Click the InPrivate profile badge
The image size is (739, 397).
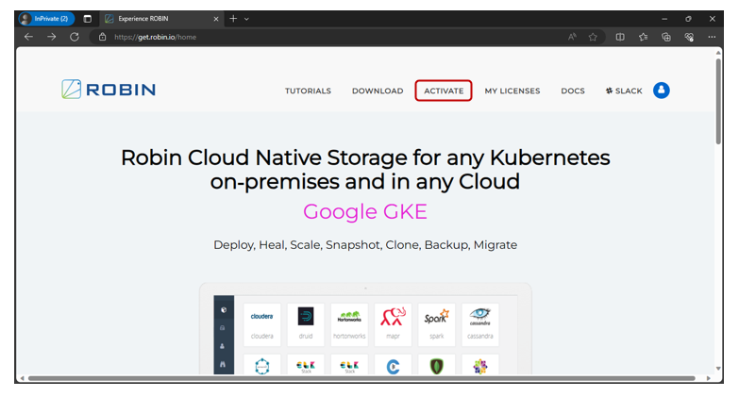tap(46, 19)
